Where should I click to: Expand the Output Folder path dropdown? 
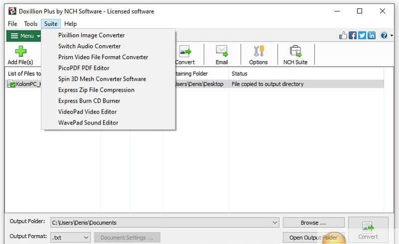pos(275,223)
